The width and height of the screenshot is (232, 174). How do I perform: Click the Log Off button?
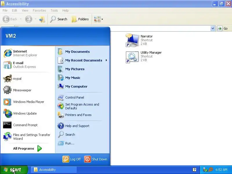coord(72,159)
